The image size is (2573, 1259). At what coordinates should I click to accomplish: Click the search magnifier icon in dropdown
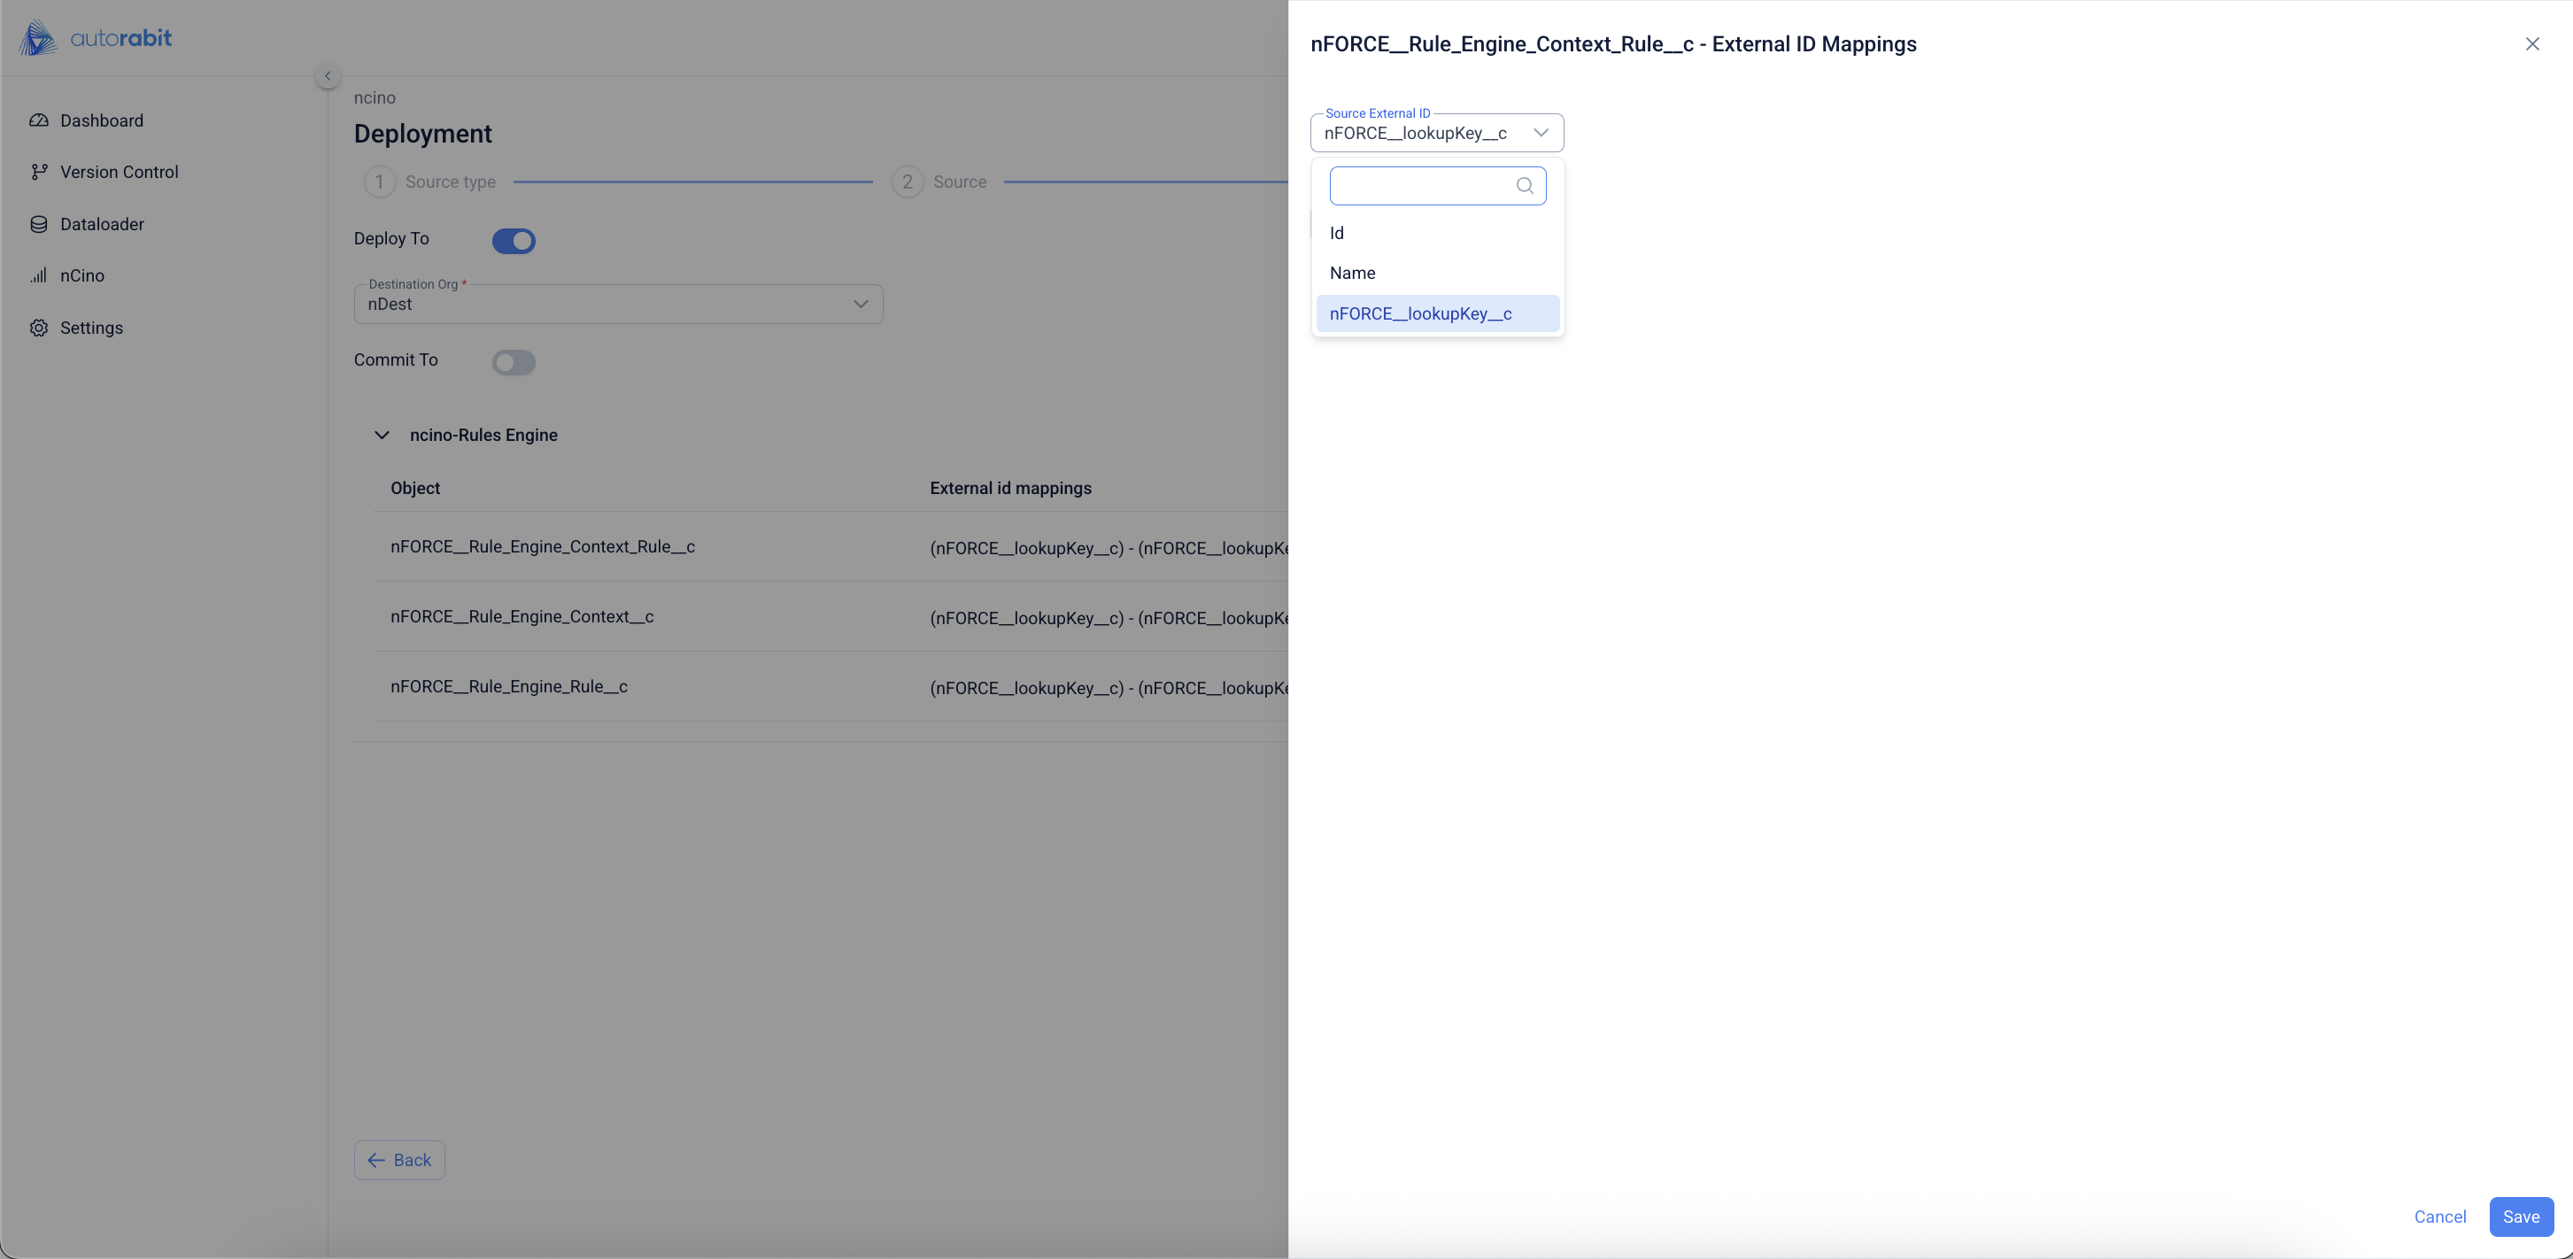(x=1524, y=186)
